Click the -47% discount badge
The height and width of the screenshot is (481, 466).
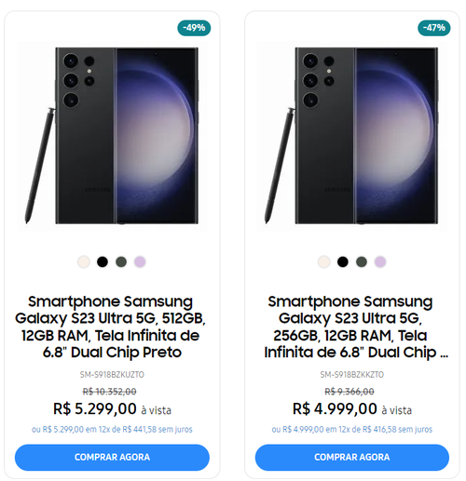pos(434,28)
